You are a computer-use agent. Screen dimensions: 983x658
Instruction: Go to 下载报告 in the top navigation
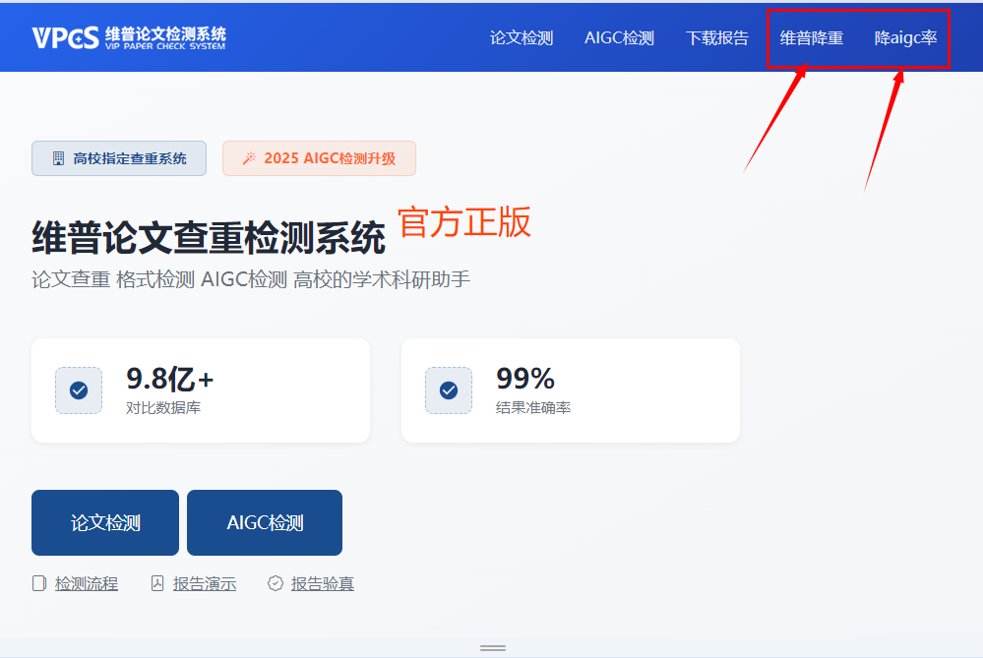(717, 38)
